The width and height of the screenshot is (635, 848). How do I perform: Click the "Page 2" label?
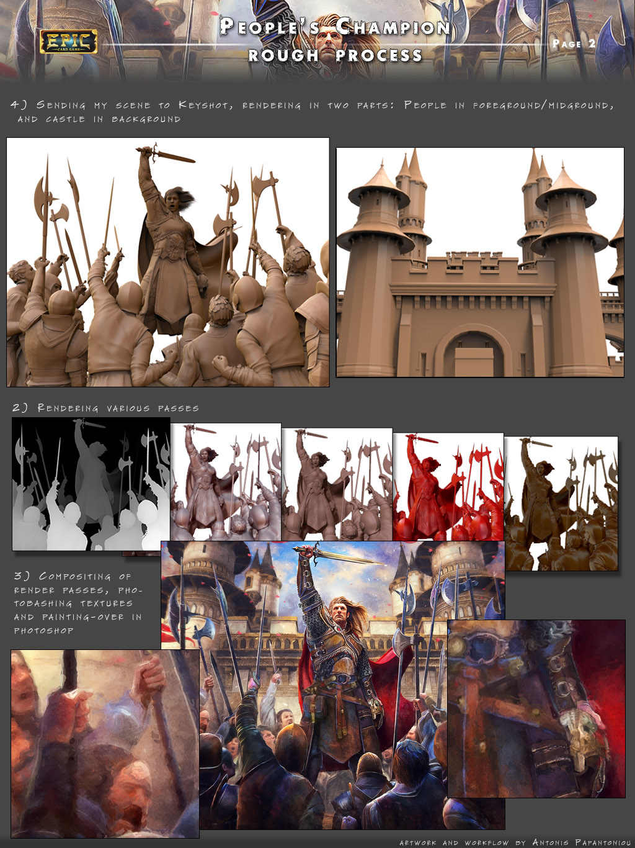(574, 43)
